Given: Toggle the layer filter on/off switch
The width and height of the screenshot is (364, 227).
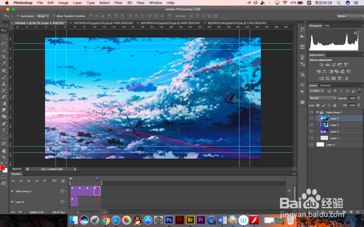Looking at the screenshot, I should click(360, 91).
